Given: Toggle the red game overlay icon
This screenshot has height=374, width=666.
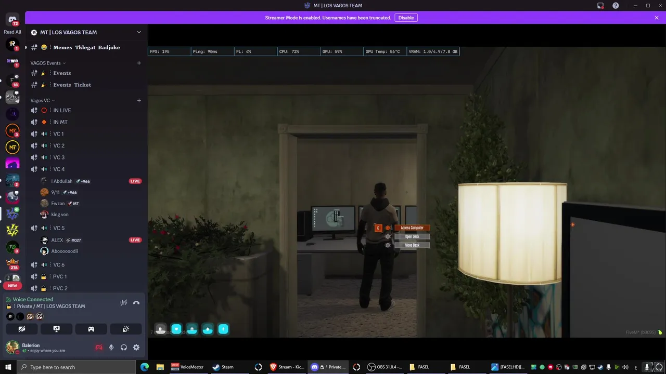Looking at the screenshot, I should pyautogui.click(x=99, y=348).
